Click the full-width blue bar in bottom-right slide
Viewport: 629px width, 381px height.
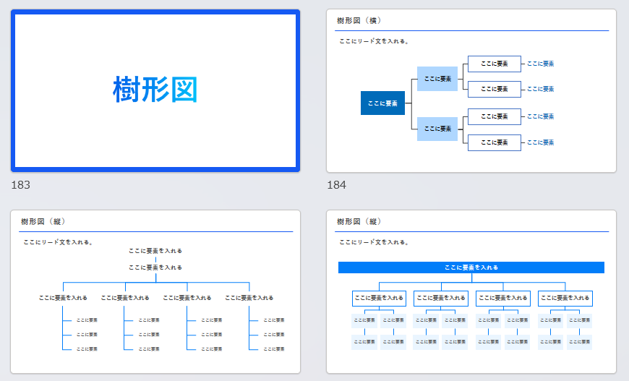pyautogui.click(x=471, y=267)
